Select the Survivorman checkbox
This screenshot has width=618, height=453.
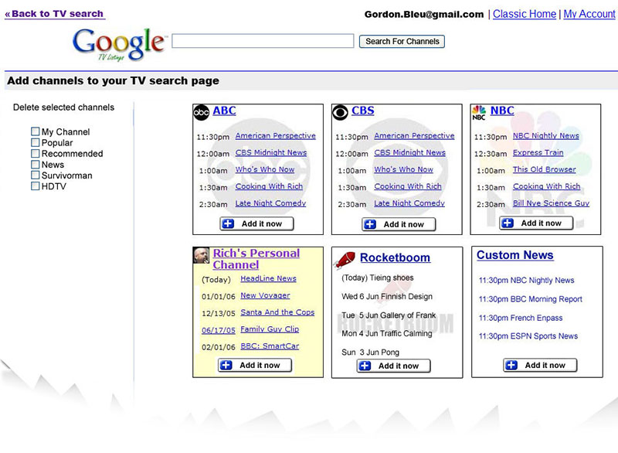tap(36, 175)
